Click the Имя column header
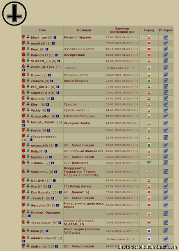This screenshot has height=251, width=179. tap(43, 30)
